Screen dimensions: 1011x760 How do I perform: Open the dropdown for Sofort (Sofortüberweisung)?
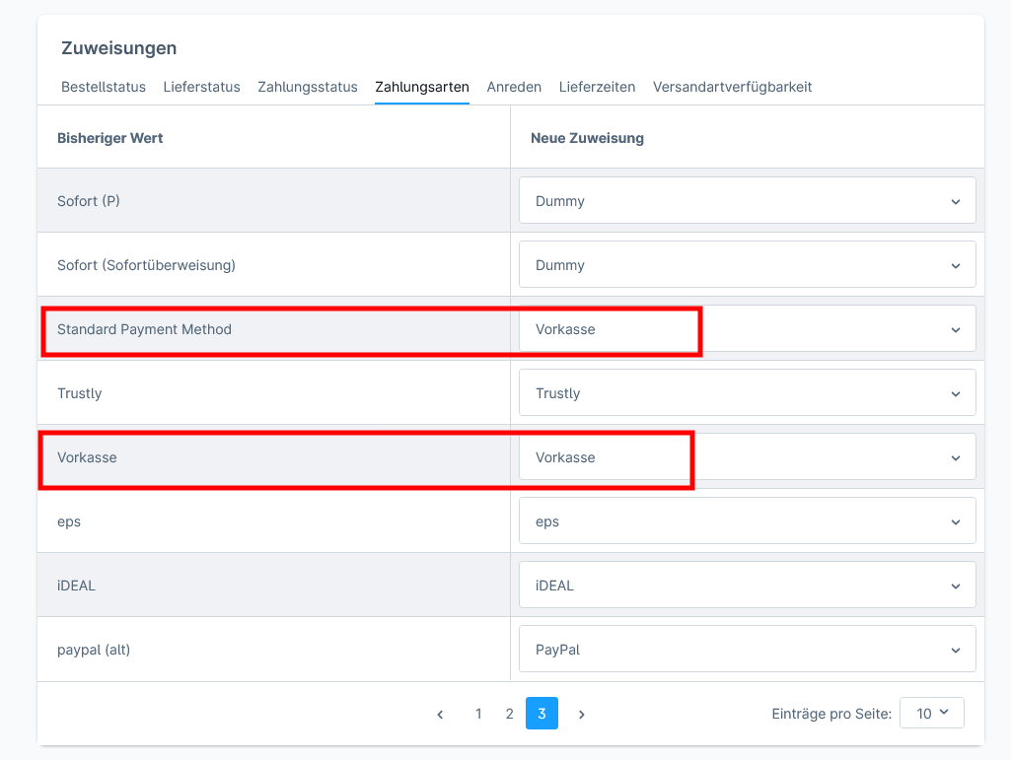[x=748, y=264]
